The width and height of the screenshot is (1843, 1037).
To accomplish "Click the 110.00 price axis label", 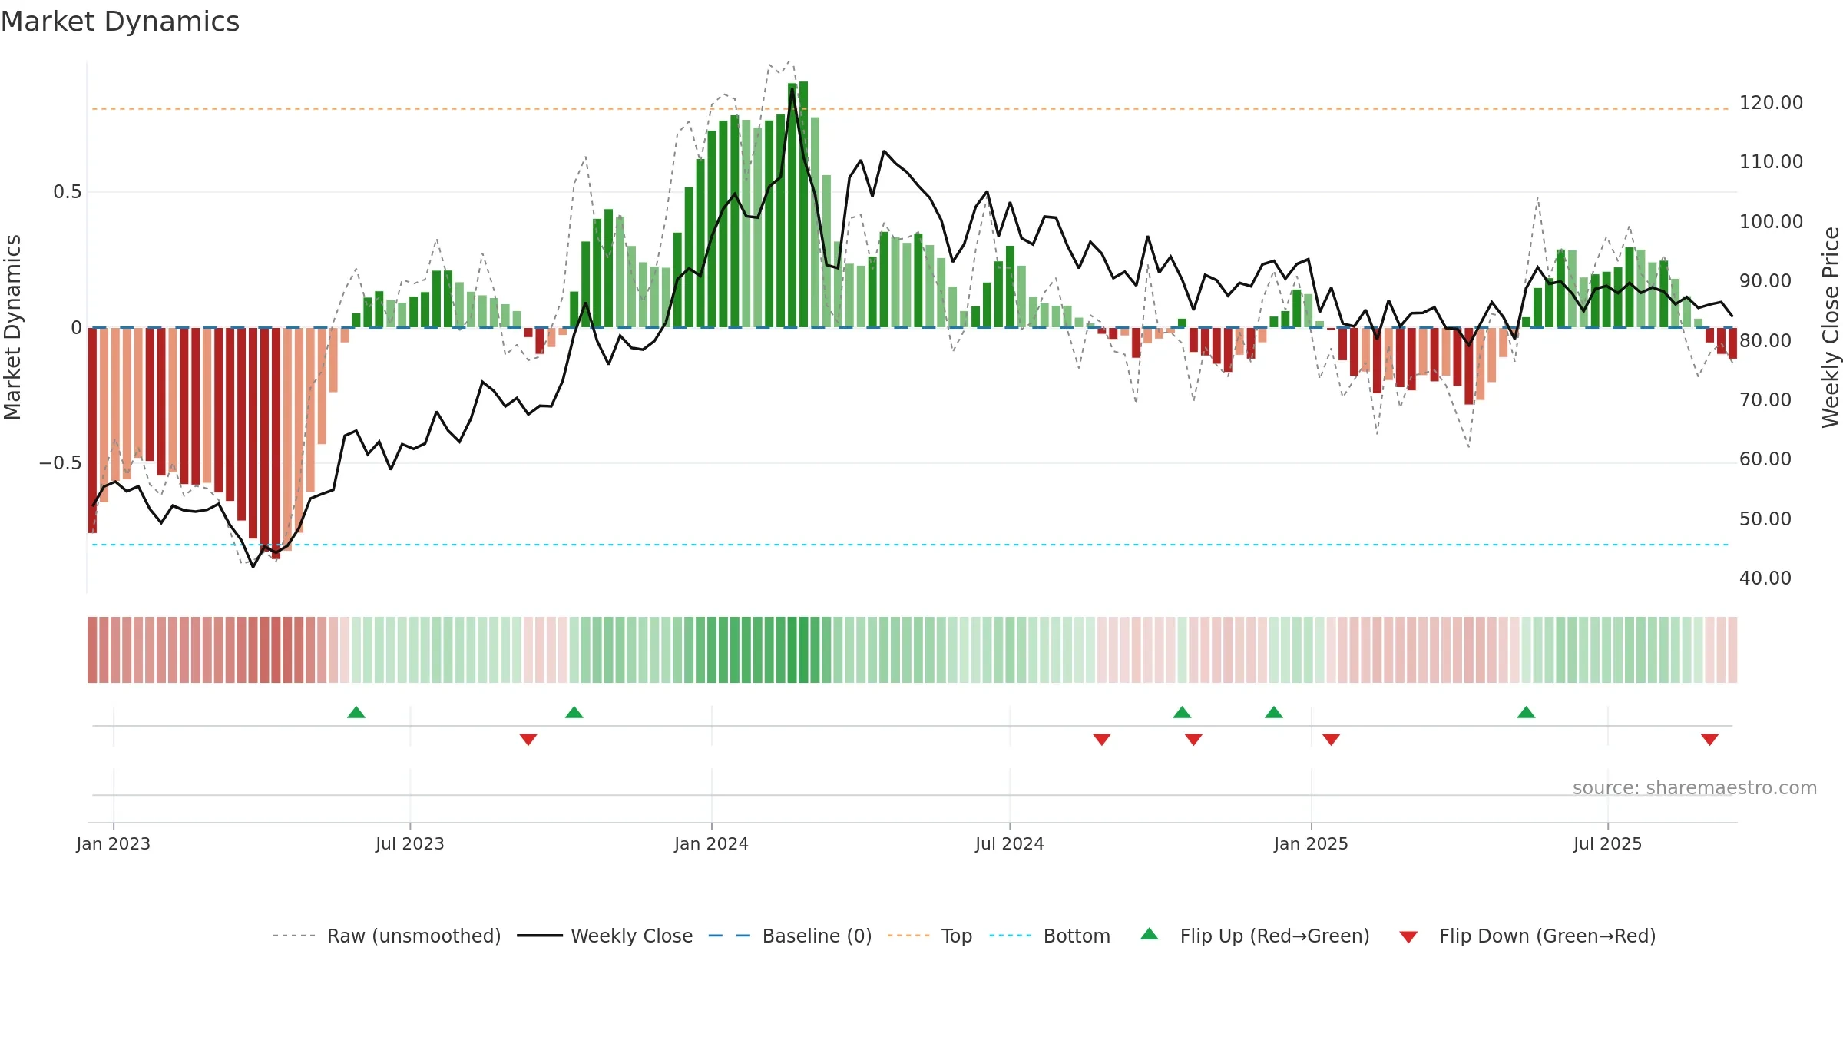I will point(1771,162).
